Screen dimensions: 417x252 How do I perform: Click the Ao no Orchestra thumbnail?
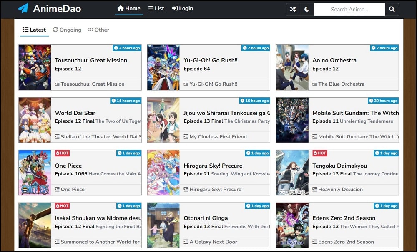292,67
